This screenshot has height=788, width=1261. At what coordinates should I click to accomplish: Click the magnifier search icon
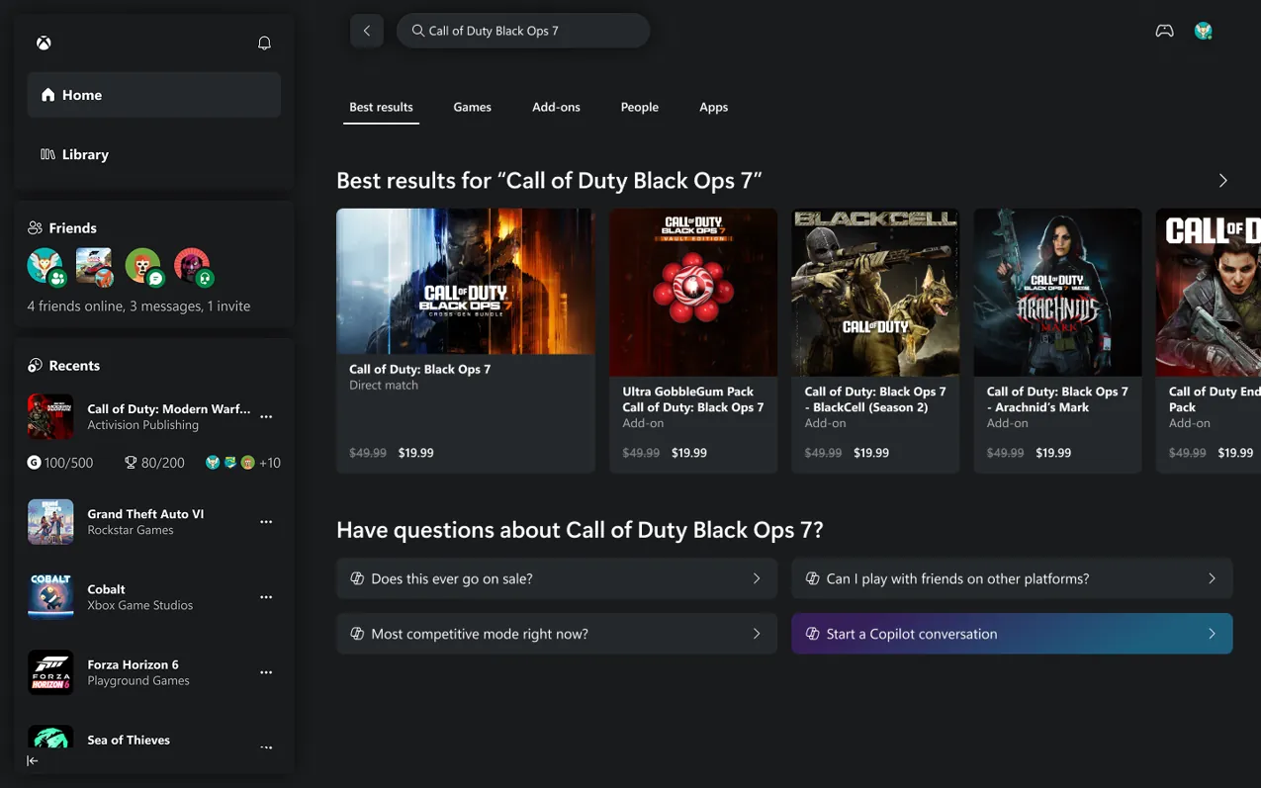point(418,31)
